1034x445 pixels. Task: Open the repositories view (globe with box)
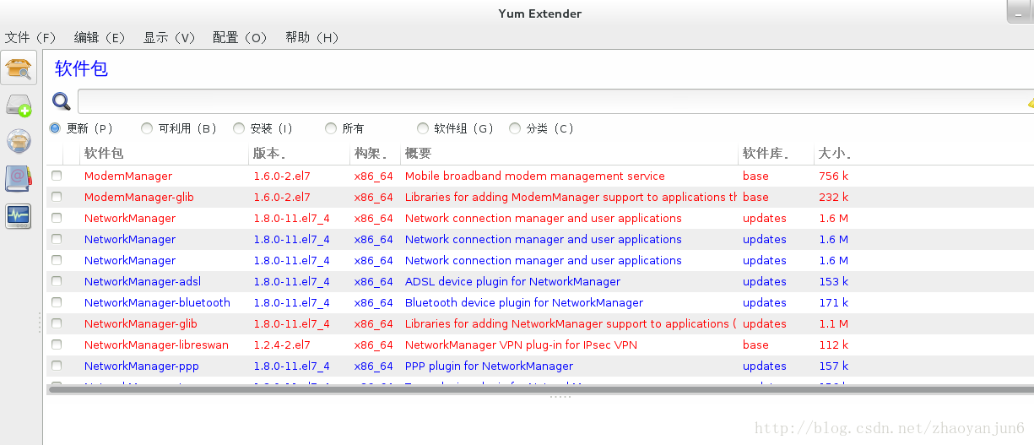point(19,142)
